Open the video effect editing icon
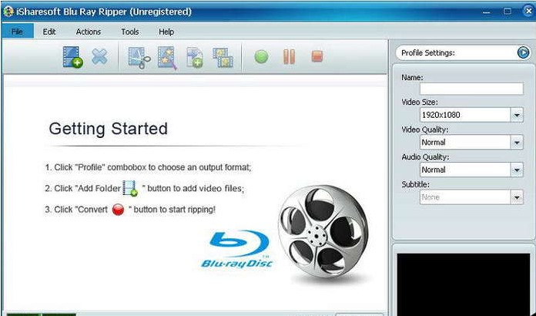This screenshot has height=316, width=536. tap(167, 58)
